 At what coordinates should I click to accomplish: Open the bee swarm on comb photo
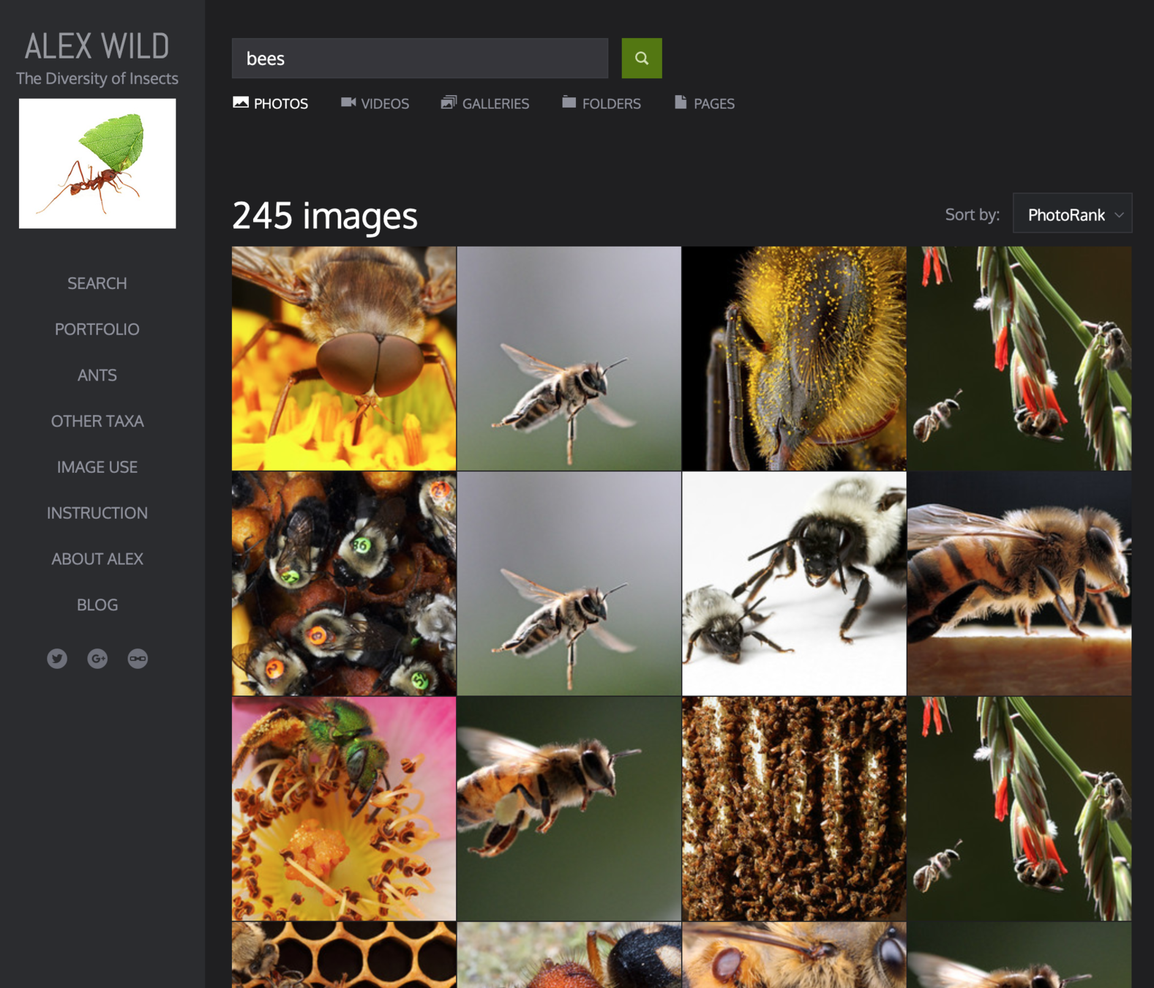[x=794, y=809]
